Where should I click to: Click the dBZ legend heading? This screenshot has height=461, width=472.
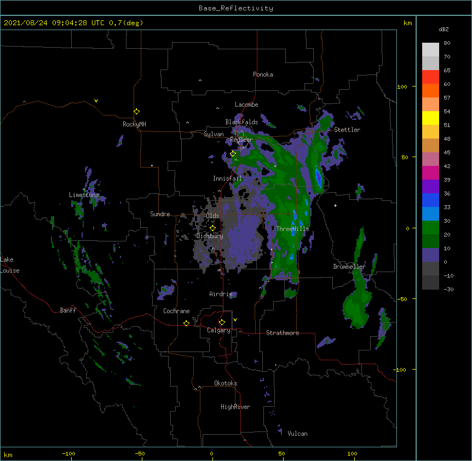click(444, 30)
